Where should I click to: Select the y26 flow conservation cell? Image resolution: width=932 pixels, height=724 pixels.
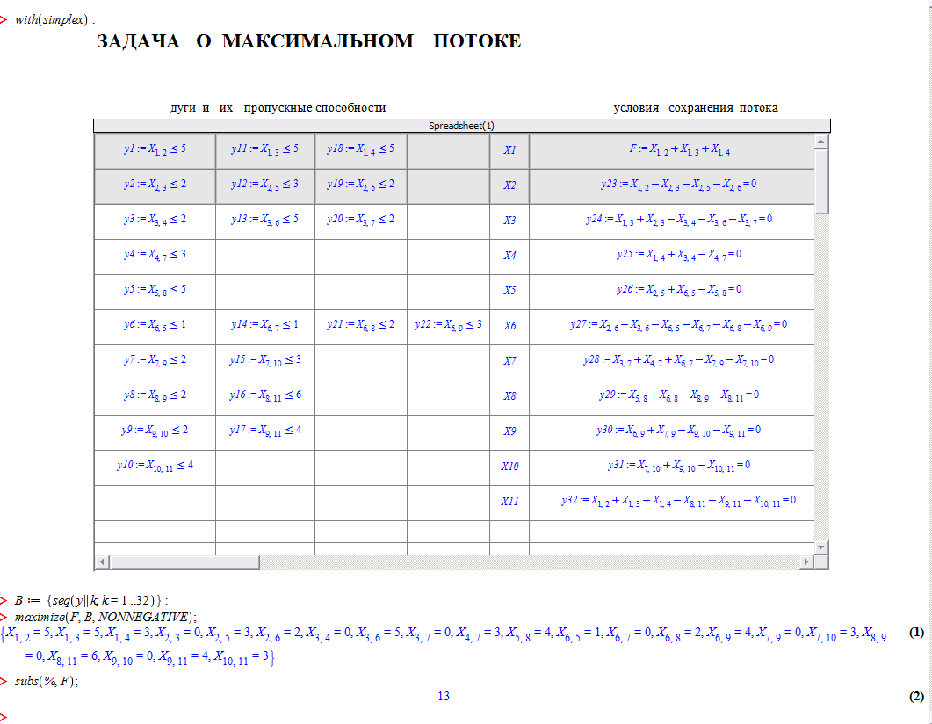(x=672, y=292)
